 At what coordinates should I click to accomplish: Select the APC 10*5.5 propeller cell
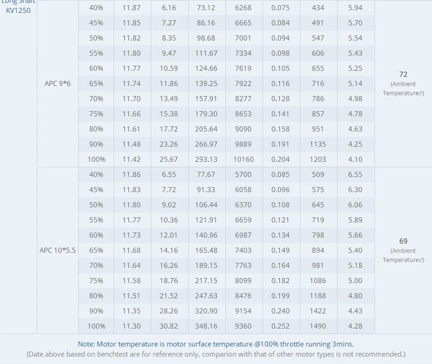pos(58,250)
